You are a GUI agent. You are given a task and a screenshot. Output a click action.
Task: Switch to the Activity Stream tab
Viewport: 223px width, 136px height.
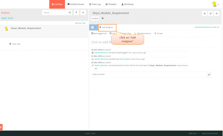tap(76, 4)
